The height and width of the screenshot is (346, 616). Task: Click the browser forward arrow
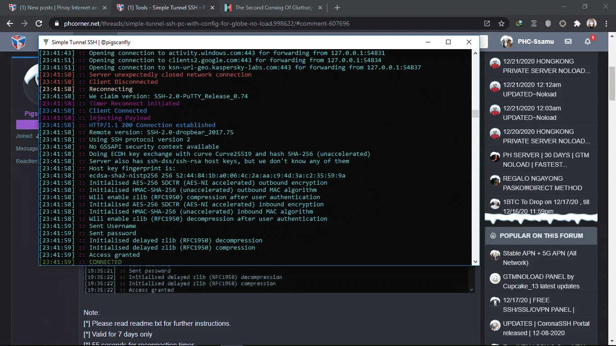point(24,23)
